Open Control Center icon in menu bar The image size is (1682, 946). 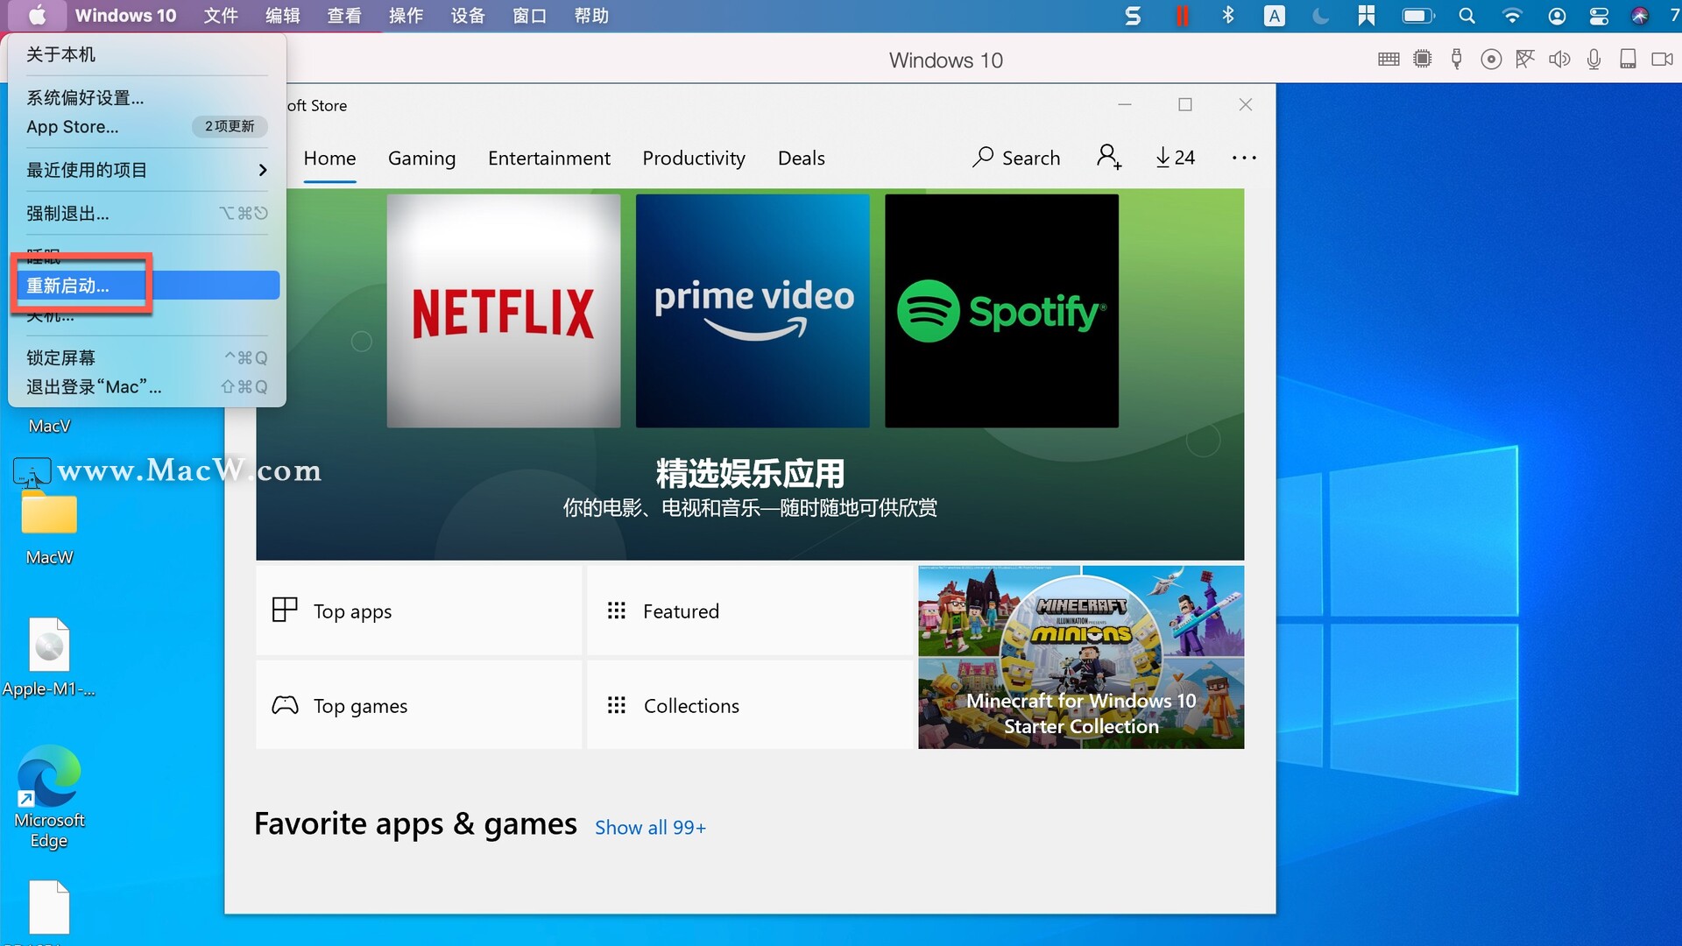click(x=1599, y=16)
